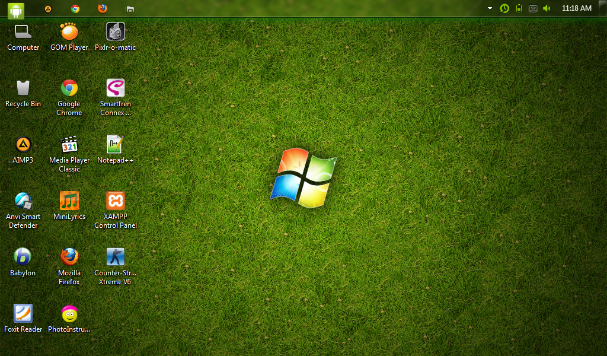The height and width of the screenshot is (356, 607).
Task: Select Counter-Strike Xtreme V6 shortcut
Action: pyautogui.click(x=116, y=267)
